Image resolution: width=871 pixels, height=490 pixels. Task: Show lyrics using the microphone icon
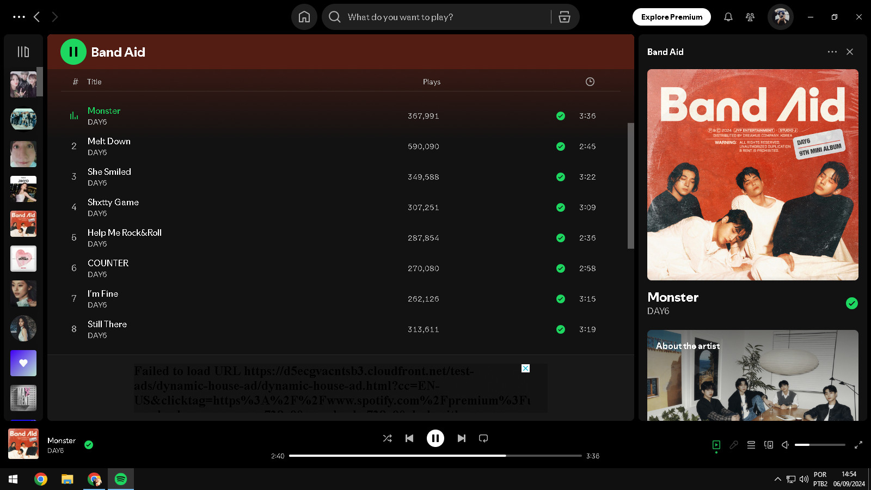pyautogui.click(x=734, y=445)
